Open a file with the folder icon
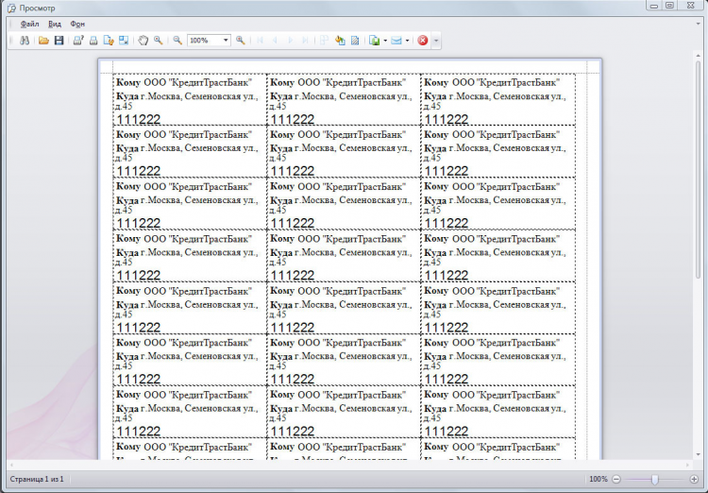The height and width of the screenshot is (493, 708). pos(43,41)
